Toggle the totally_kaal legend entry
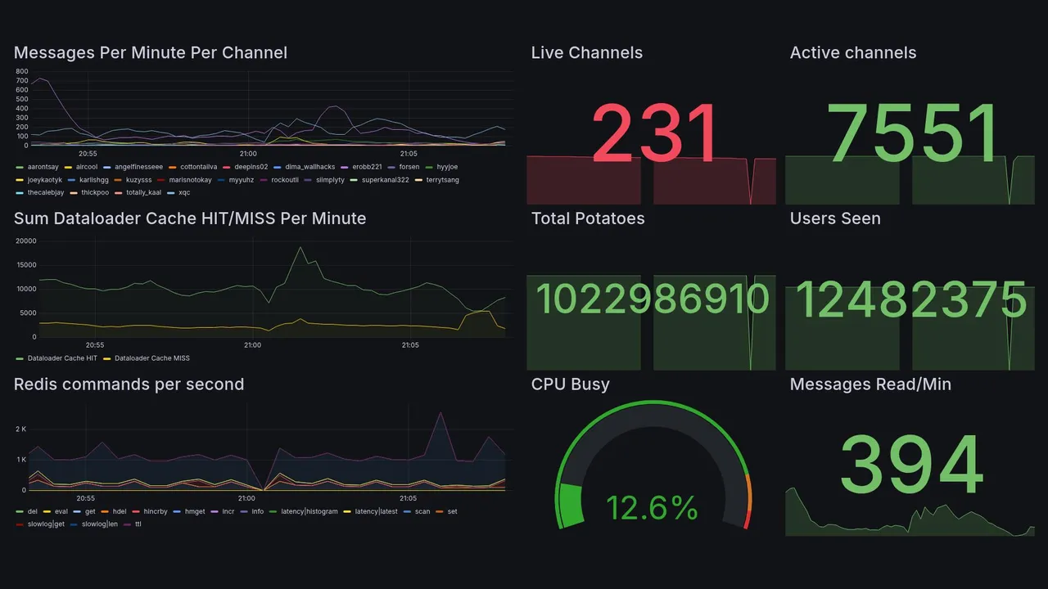1048x589 pixels. pyautogui.click(x=138, y=193)
